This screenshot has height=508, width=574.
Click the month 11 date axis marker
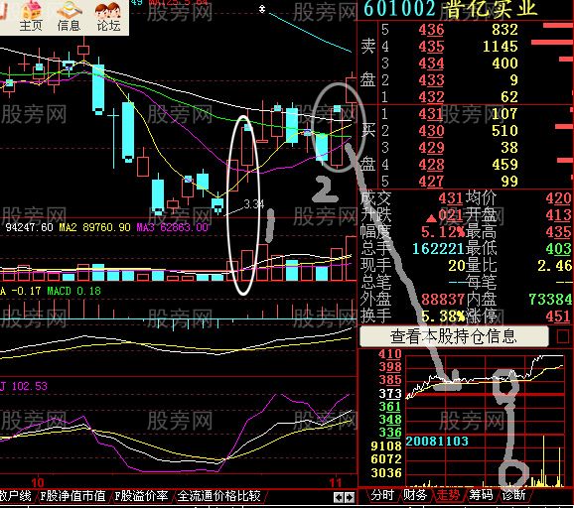click(336, 483)
